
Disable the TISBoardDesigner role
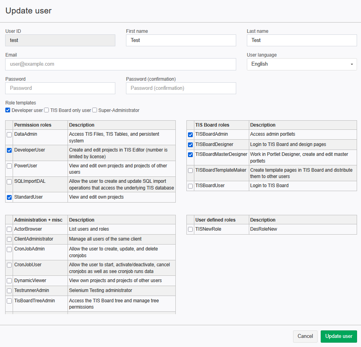click(190, 145)
